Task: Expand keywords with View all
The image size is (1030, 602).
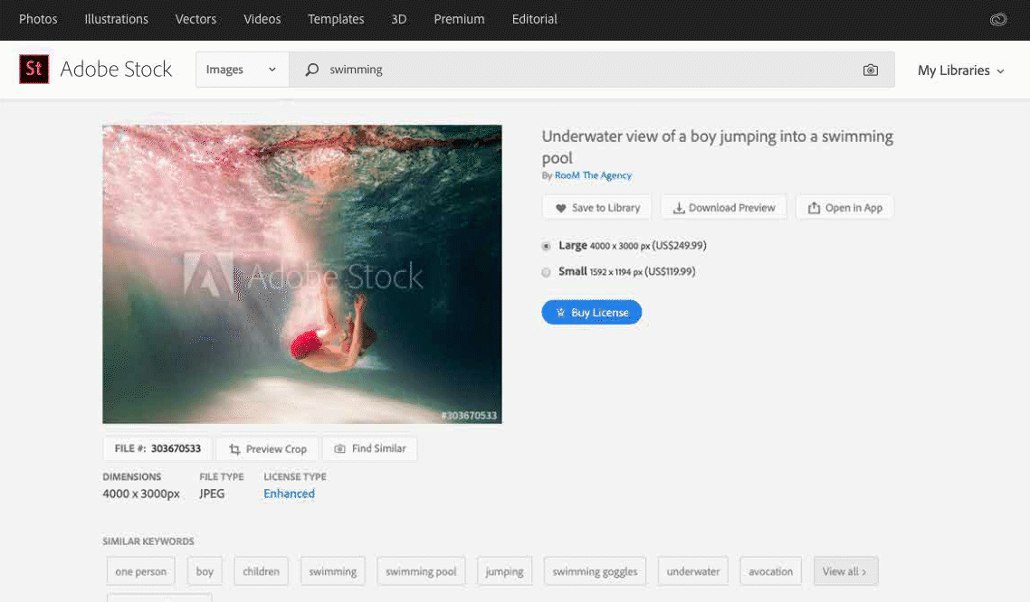Action: click(844, 571)
